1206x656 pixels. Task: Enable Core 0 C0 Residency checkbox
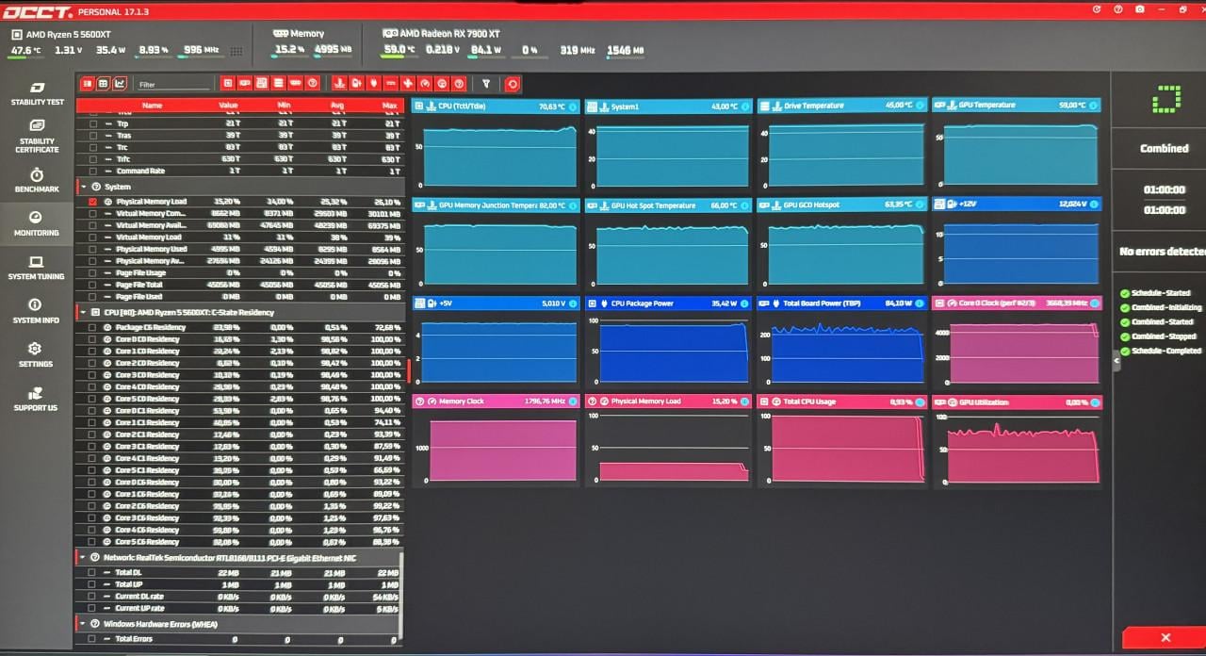tap(92, 339)
